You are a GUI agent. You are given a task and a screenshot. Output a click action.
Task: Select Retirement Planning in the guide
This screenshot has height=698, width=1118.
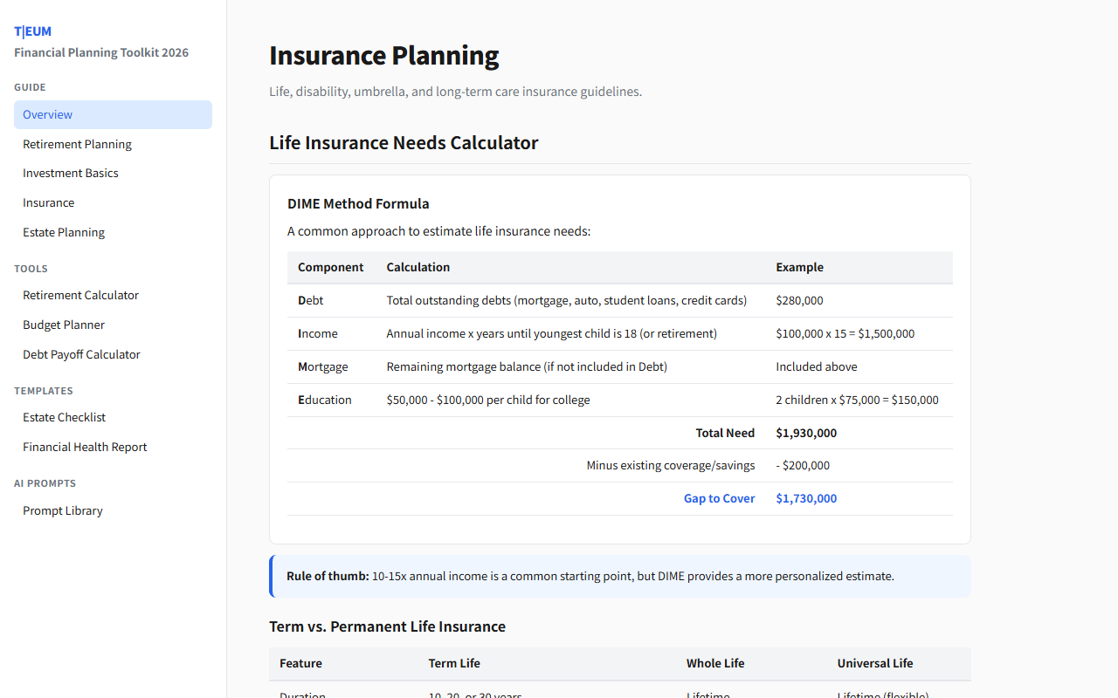tap(77, 144)
